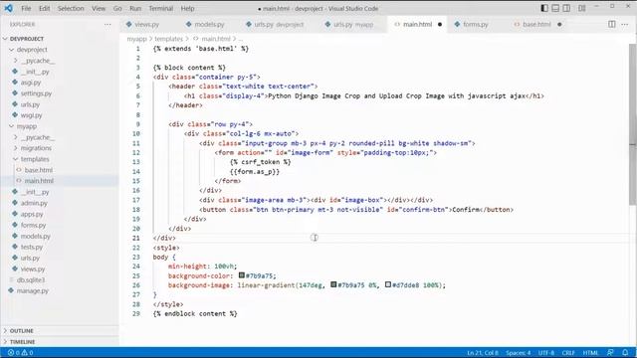Collapse the templates folder
This screenshot has width=637, height=358.
[16, 159]
